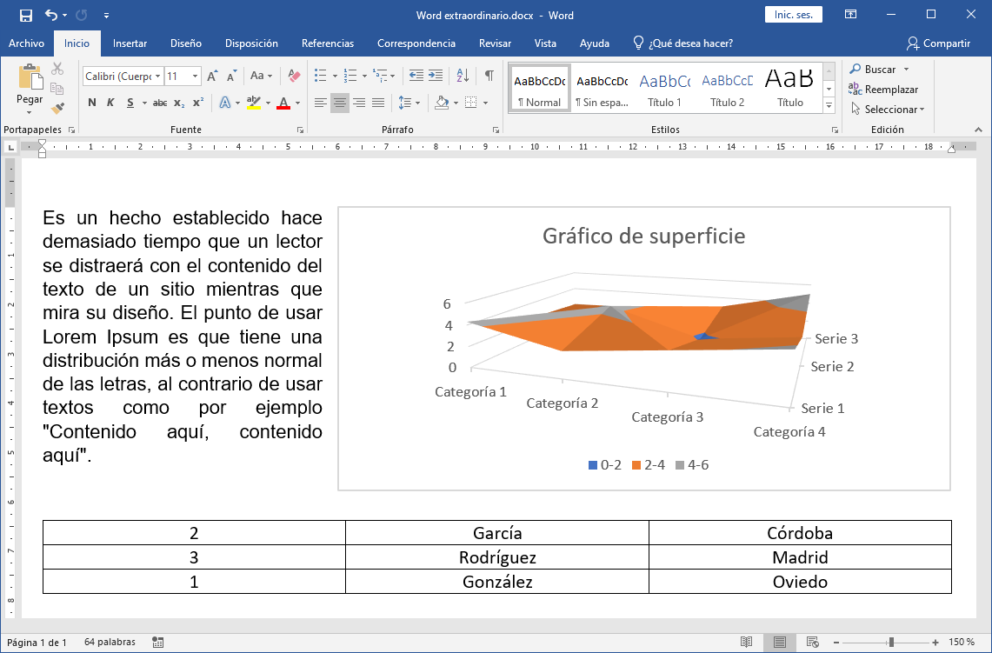992x653 pixels.
Task: Increase the paragraph indent
Action: click(436, 77)
